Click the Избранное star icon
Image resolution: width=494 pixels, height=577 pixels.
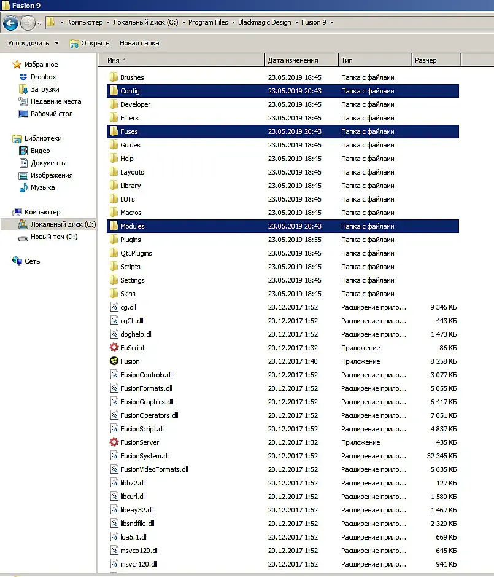(17, 65)
